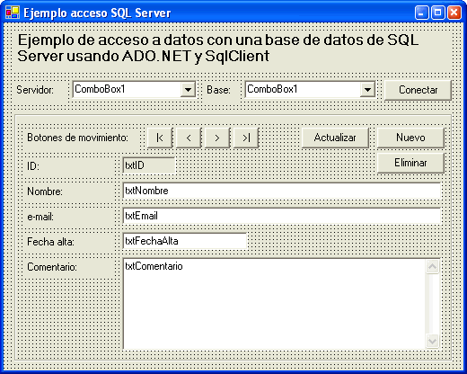467x374 pixels.
Task: Select the 'Nombre:' label
Action: pos(45,191)
